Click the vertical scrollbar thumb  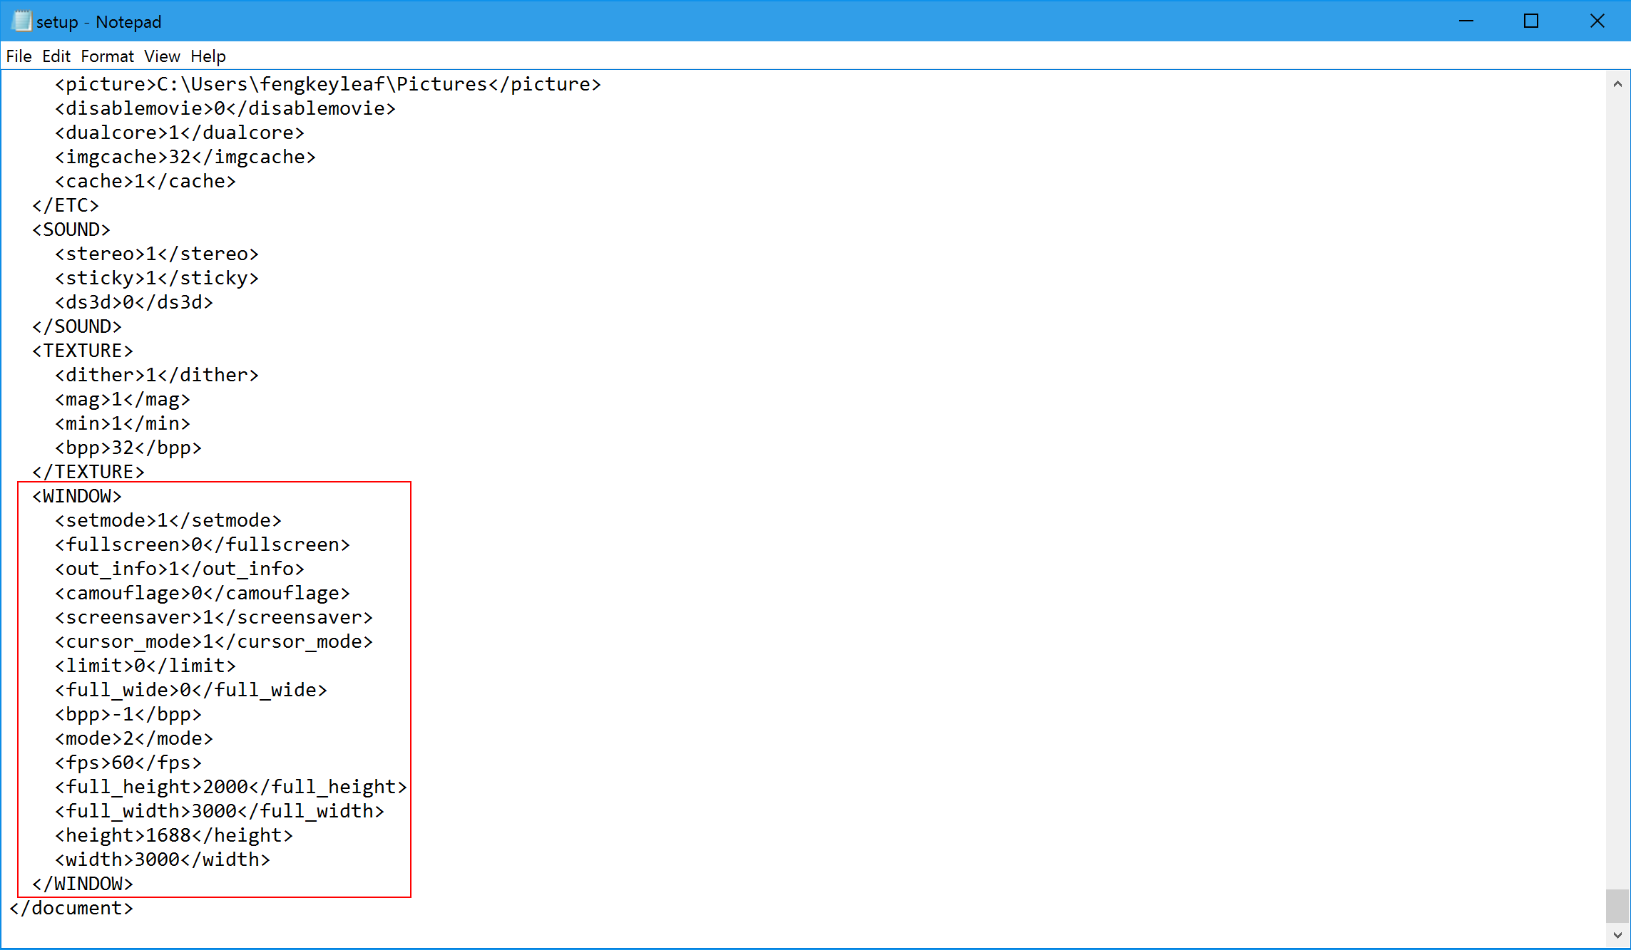click(x=1617, y=906)
